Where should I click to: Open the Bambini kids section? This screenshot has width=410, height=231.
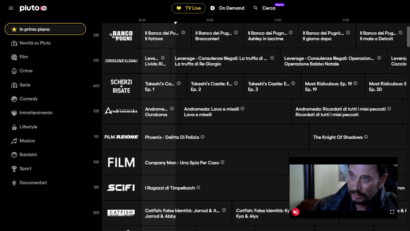28,154
